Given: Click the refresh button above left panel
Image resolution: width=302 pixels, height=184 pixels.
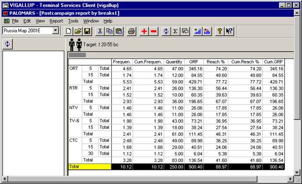Looking at the screenshot, I should [8, 44].
